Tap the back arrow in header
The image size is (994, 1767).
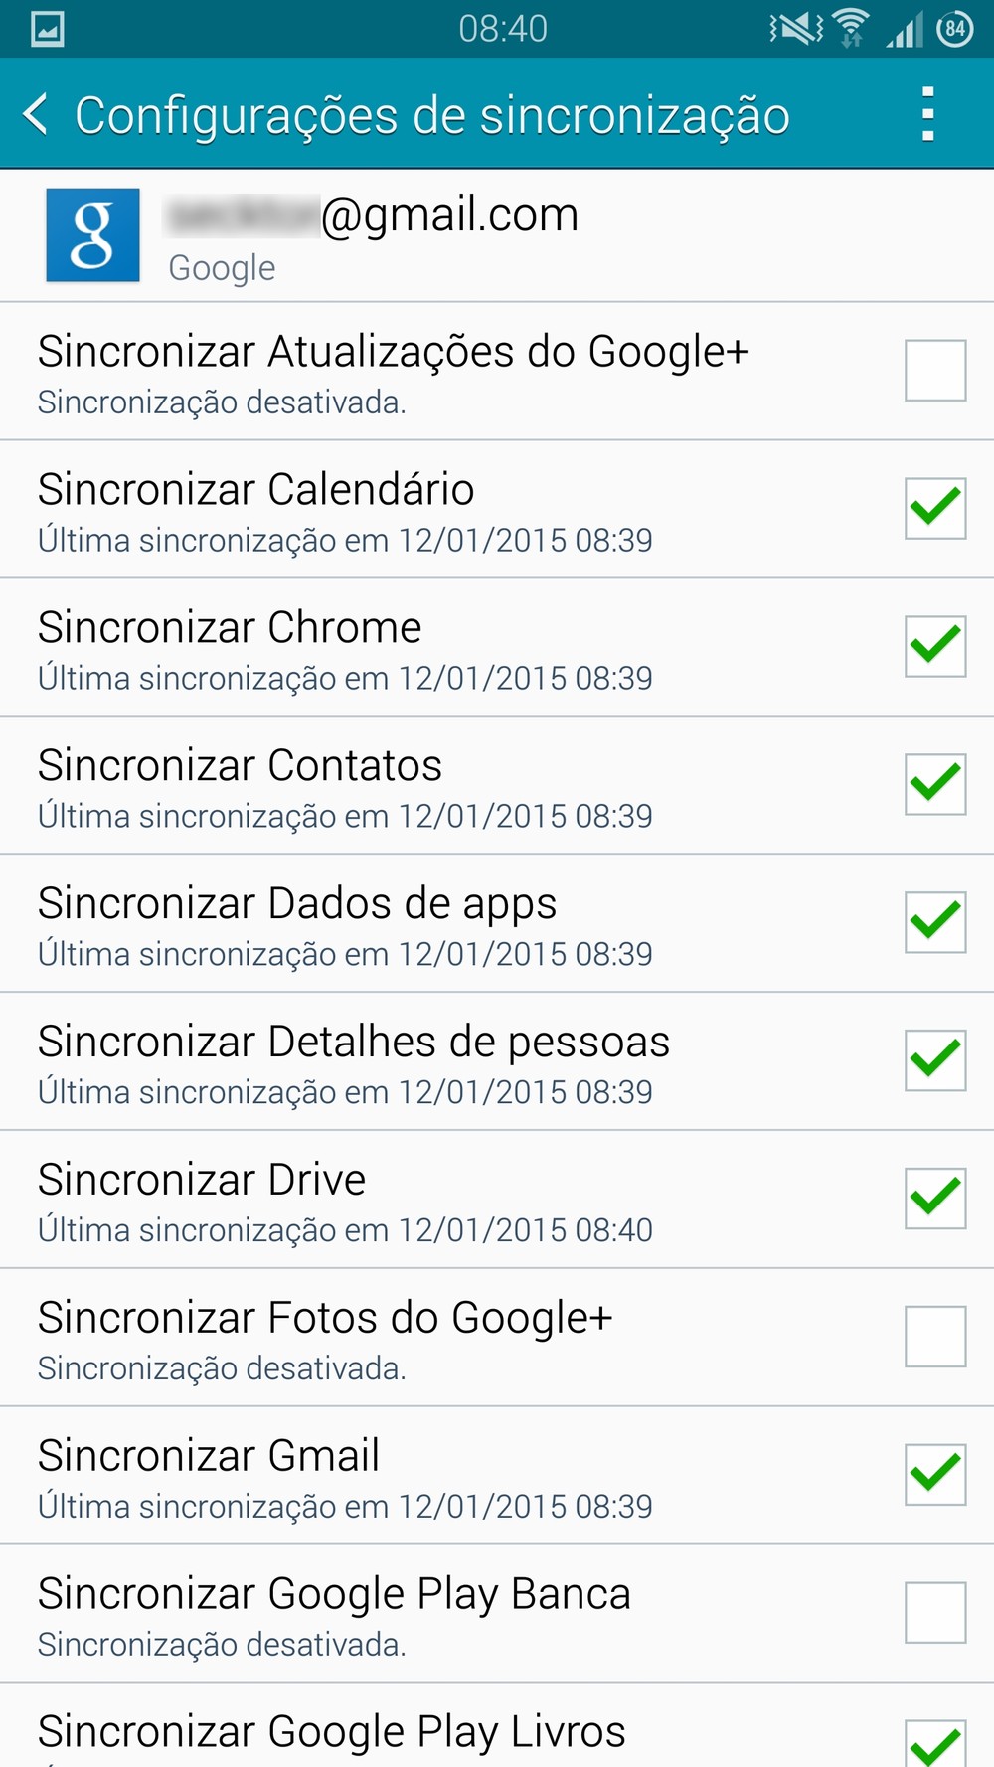pyautogui.click(x=36, y=114)
